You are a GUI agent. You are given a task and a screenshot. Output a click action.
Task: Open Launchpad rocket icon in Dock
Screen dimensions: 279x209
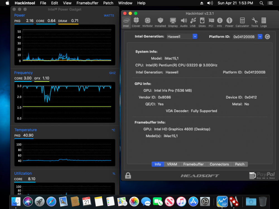click(x=40, y=202)
